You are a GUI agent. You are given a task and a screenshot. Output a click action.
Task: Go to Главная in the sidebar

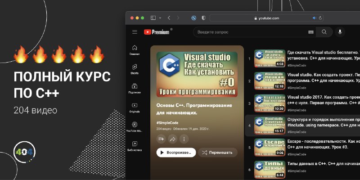click(x=135, y=50)
